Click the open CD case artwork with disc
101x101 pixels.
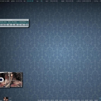click(x=5, y=80)
